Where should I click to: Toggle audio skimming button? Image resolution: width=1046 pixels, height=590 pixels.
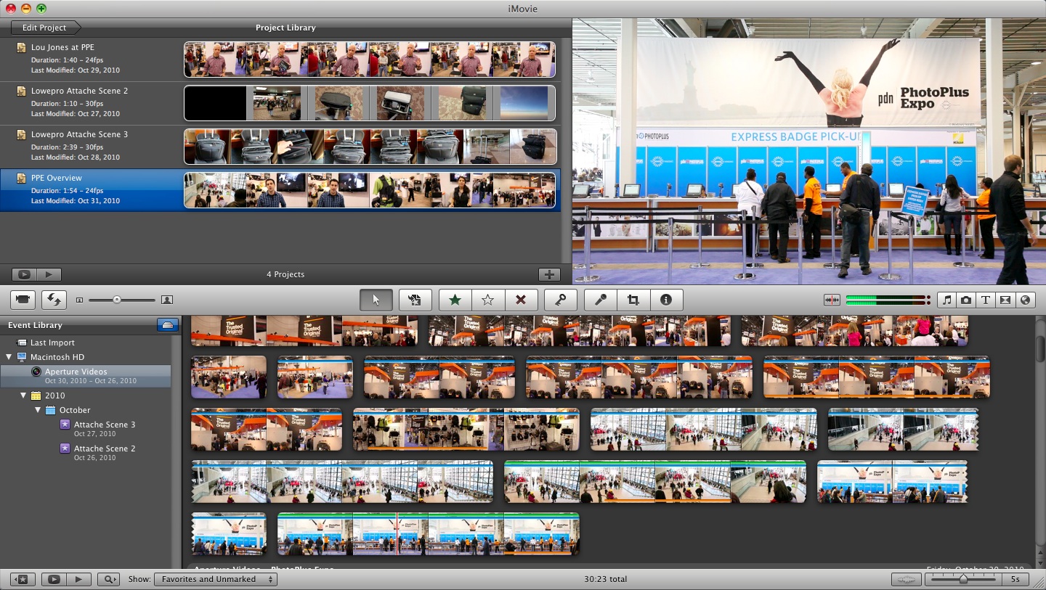coord(831,300)
